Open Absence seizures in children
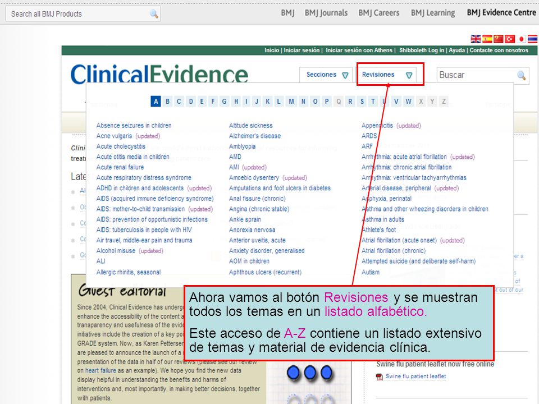 click(x=134, y=125)
